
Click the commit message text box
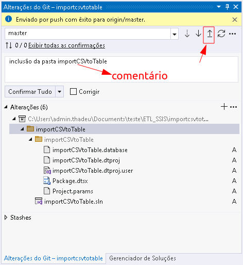(x=121, y=69)
